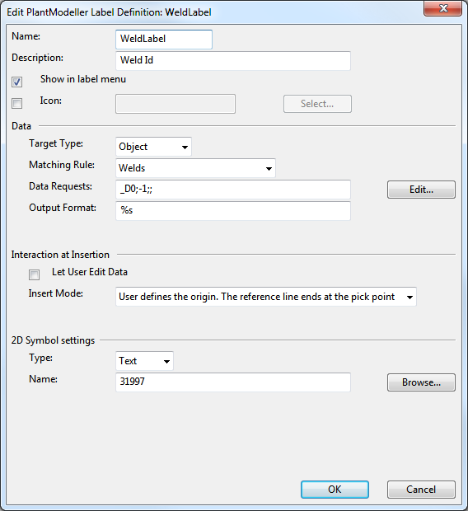
Task: Open the Target Type dropdown
Action: pyautogui.click(x=153, y=147)
